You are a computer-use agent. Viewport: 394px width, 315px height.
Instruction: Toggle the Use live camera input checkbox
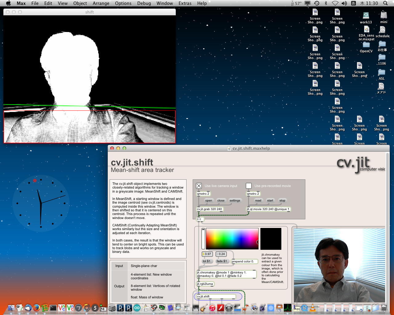(199, 186)
